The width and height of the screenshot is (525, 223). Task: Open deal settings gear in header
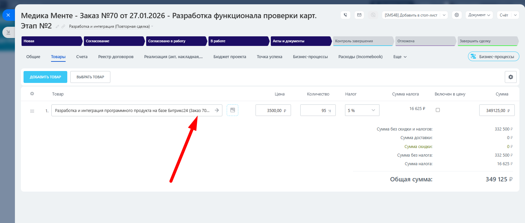(x=457, y=15)
